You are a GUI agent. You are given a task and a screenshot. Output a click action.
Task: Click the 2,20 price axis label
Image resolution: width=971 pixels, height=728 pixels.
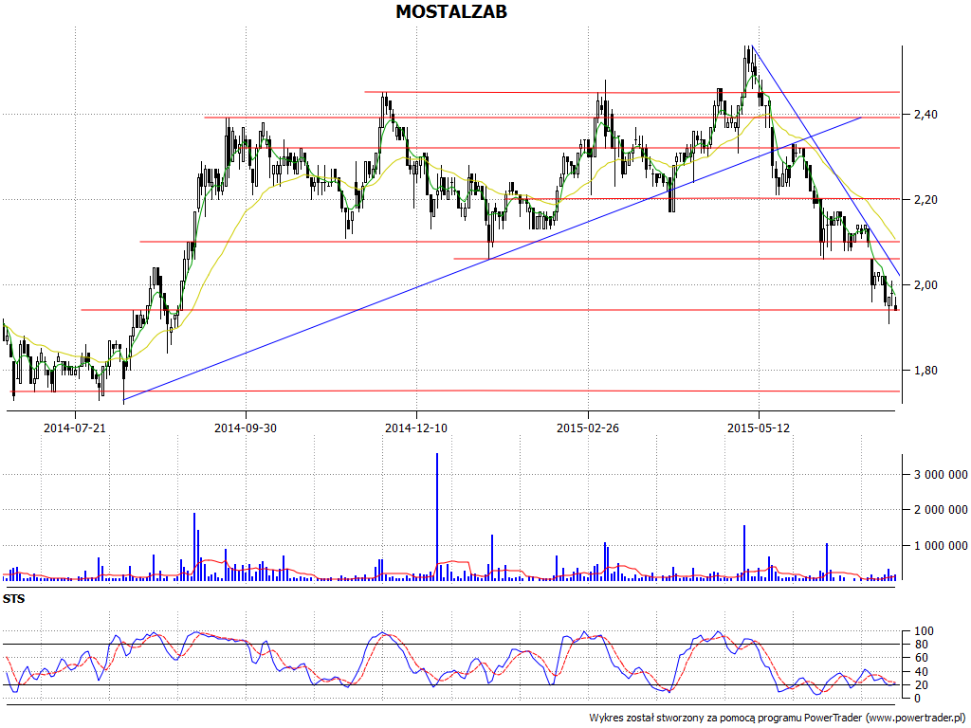coord(925,199)
